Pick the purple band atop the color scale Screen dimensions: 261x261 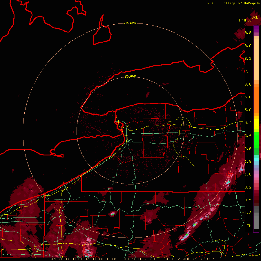(256, 29)
